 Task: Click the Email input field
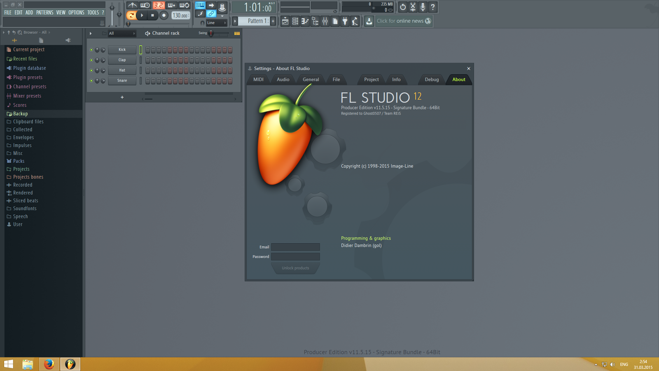(x=295, y=247)
